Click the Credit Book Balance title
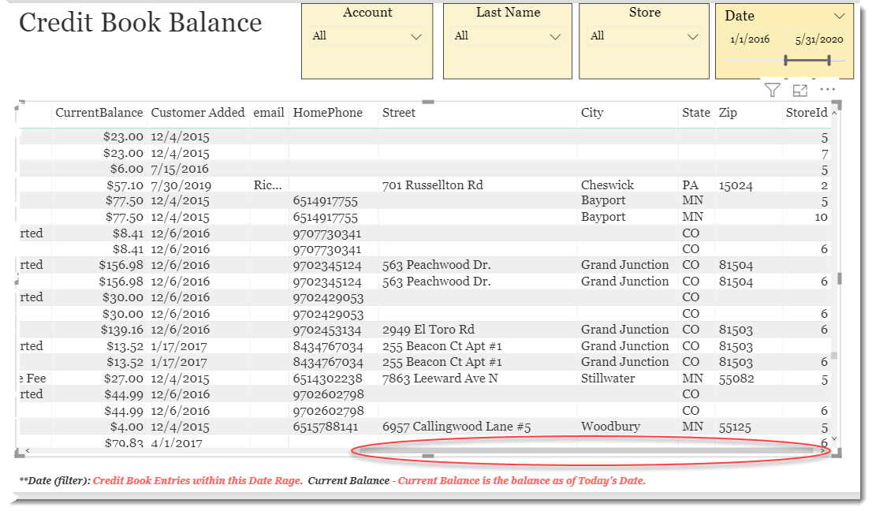872x511 pixels. (140, 23)
